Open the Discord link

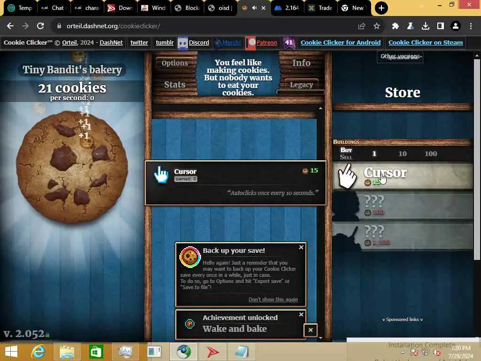click(x=199, y=43)
